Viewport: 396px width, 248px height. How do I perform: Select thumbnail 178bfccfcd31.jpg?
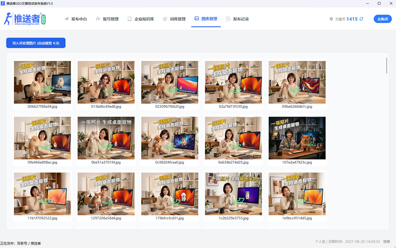tap(170, 194)
